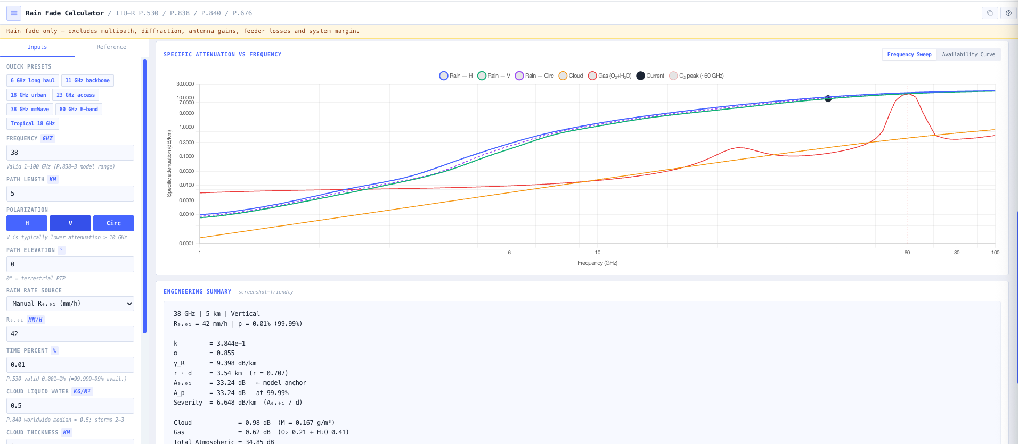Viewport: 1018px width, 444px height.
Task: Toggle the Cloud legend series
Action: (x=571, y=76)
